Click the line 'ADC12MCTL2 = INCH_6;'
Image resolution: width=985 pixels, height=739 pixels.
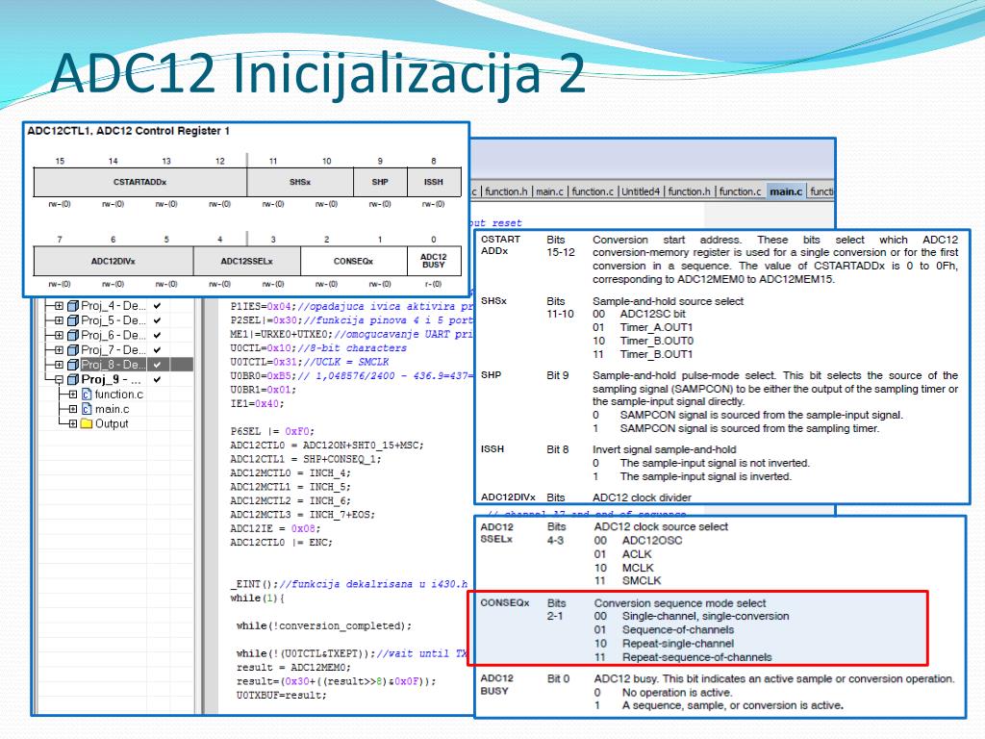tap(290, 500)
